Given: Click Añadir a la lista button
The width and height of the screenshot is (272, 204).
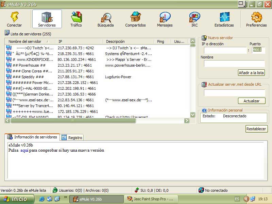Looking at the screenshot, I should coord(251,73).
